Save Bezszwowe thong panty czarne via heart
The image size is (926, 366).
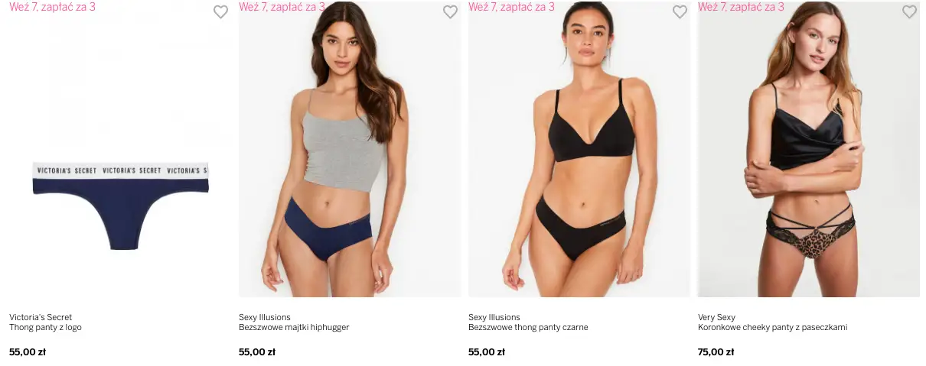(x=680, y=11)
